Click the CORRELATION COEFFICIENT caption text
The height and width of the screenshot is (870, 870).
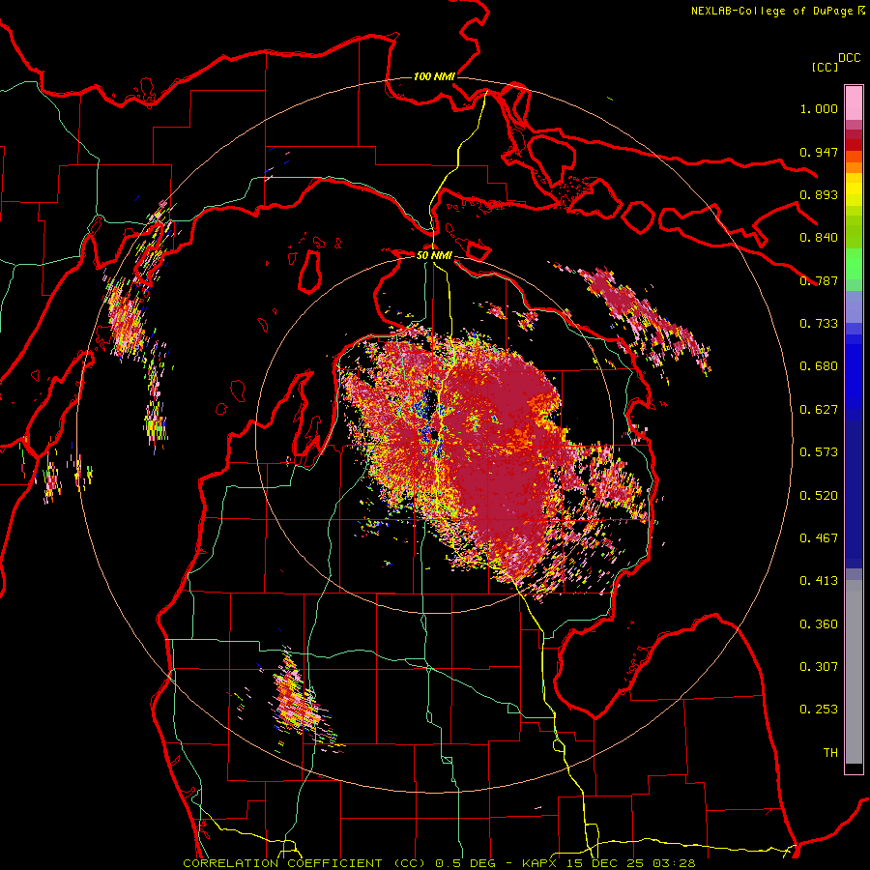click(282, 863)
